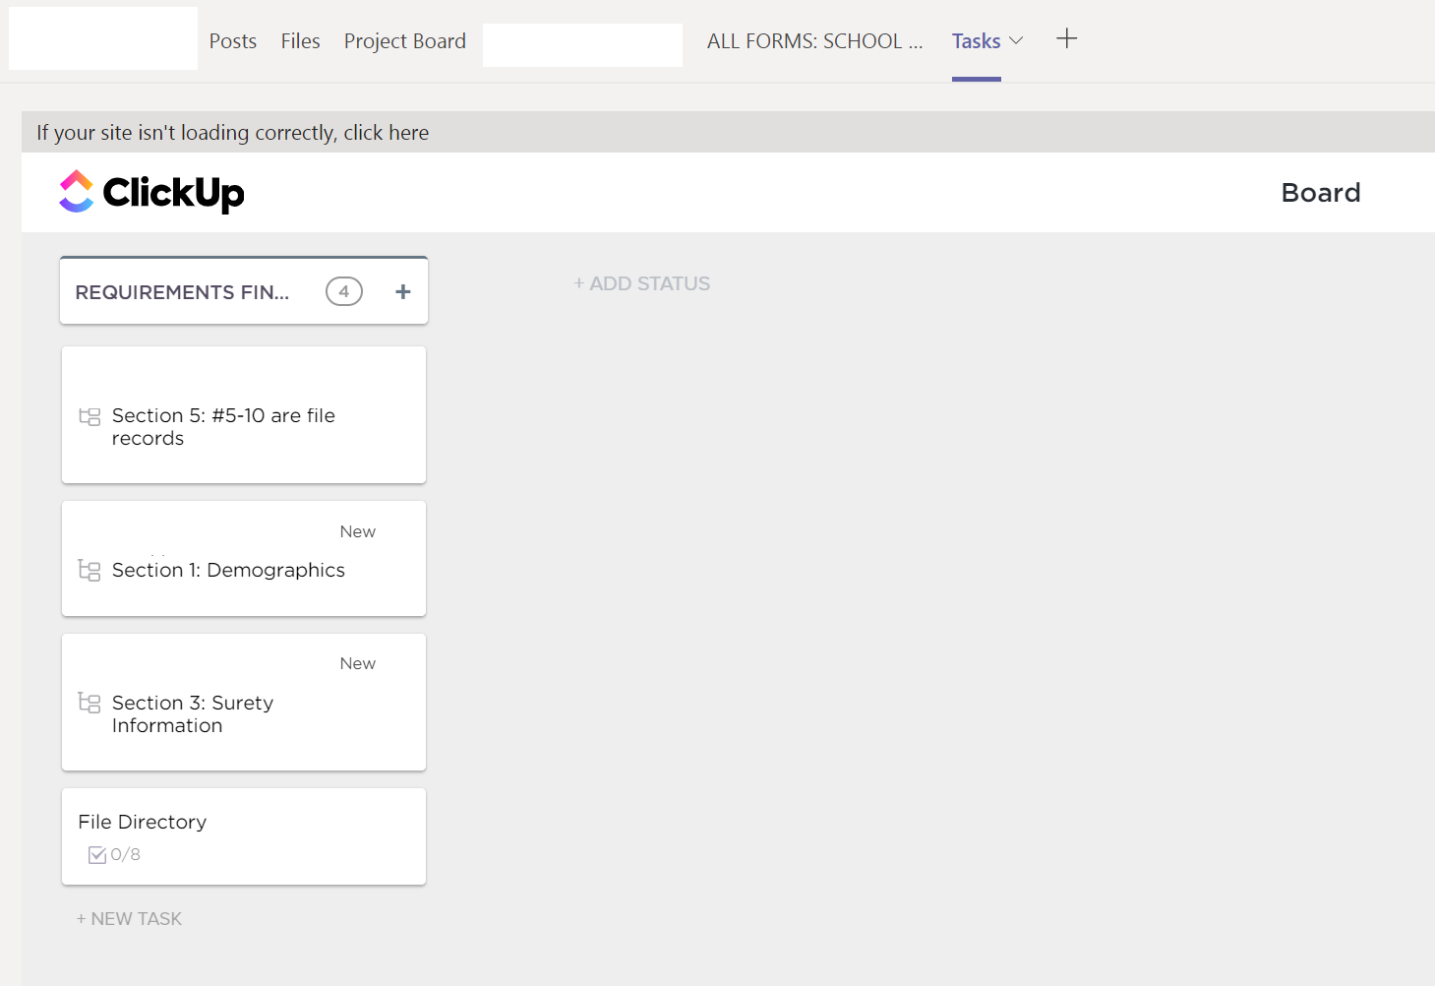Click the ClickUp logo

151,192
